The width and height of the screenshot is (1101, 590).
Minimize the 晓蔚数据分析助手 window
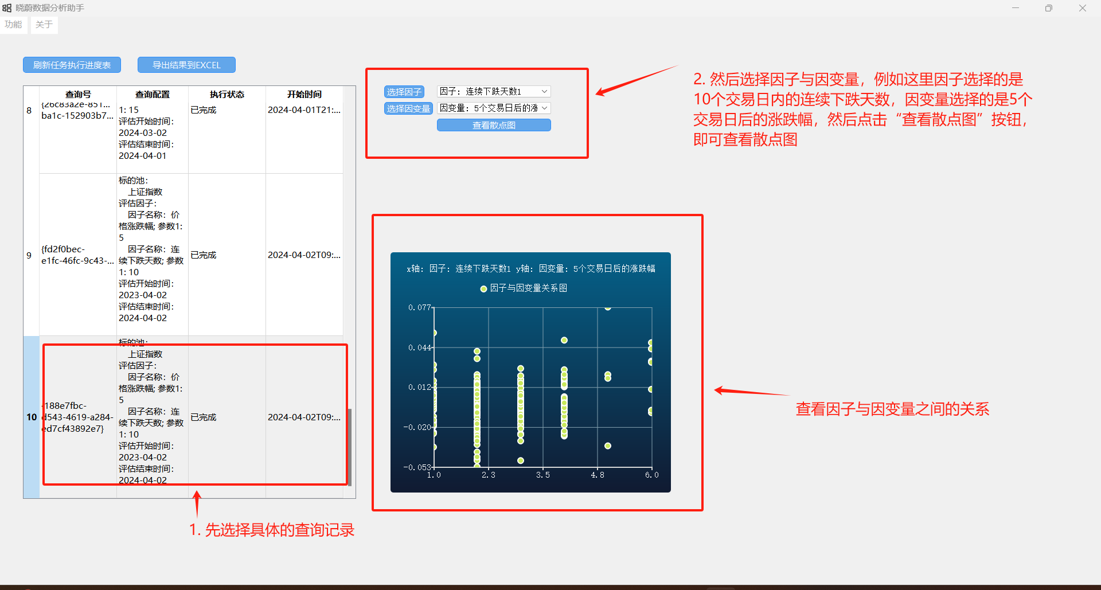pyautogui.click(x=1016, y=8)
